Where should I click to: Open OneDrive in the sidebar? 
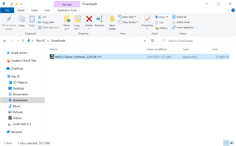[15, 69]
